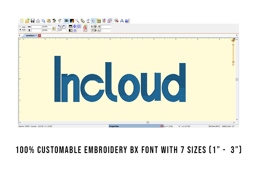Viewport: 257px width, 171px height.
Task: Click the red question mark icon
Action: tap(85, 29)
